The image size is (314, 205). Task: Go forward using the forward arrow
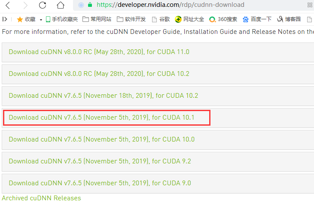25,5
